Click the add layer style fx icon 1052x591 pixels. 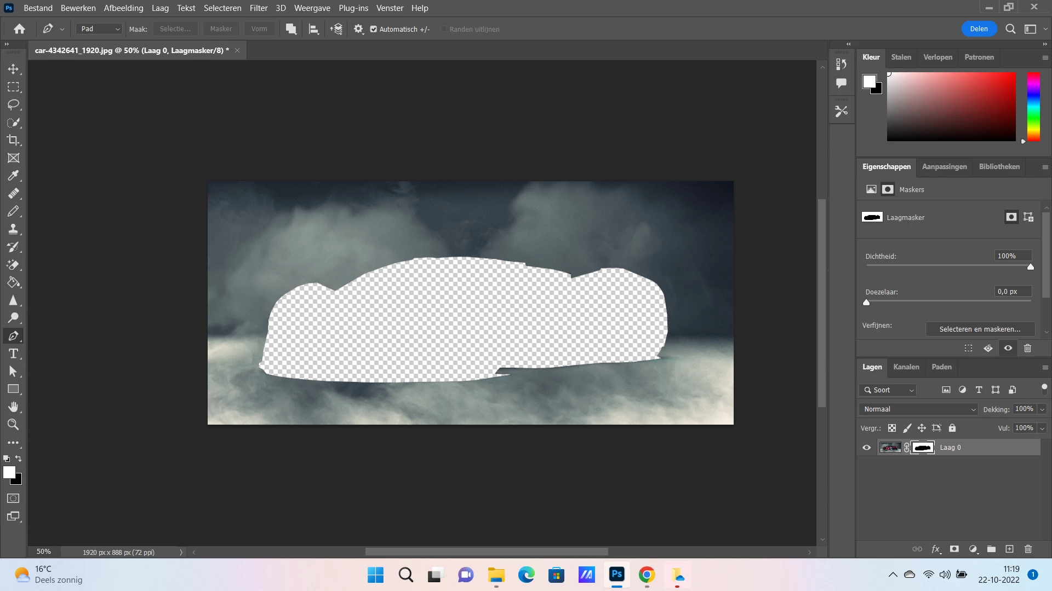point(936,549)
